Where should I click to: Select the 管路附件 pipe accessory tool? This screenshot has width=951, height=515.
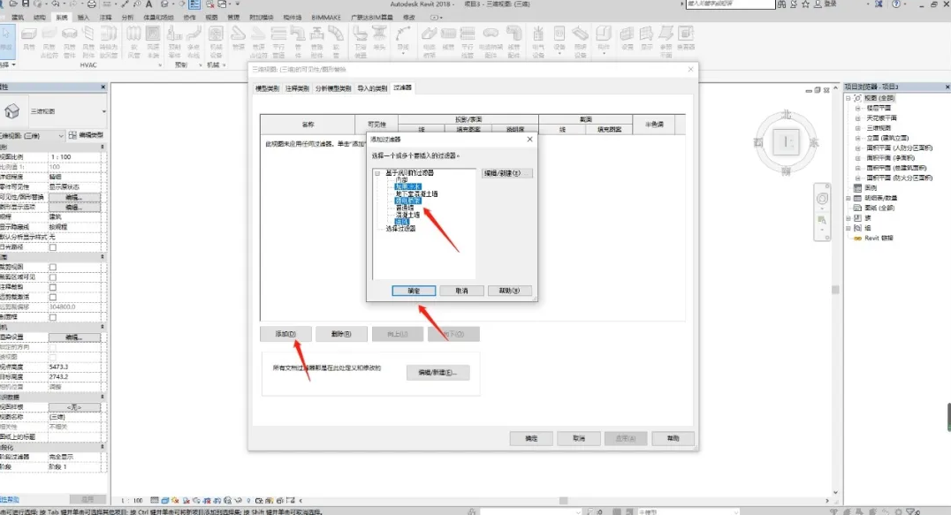pos(316,42)
